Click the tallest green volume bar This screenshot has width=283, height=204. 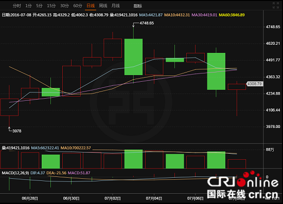pyautogui.click(x=134, y=159)
